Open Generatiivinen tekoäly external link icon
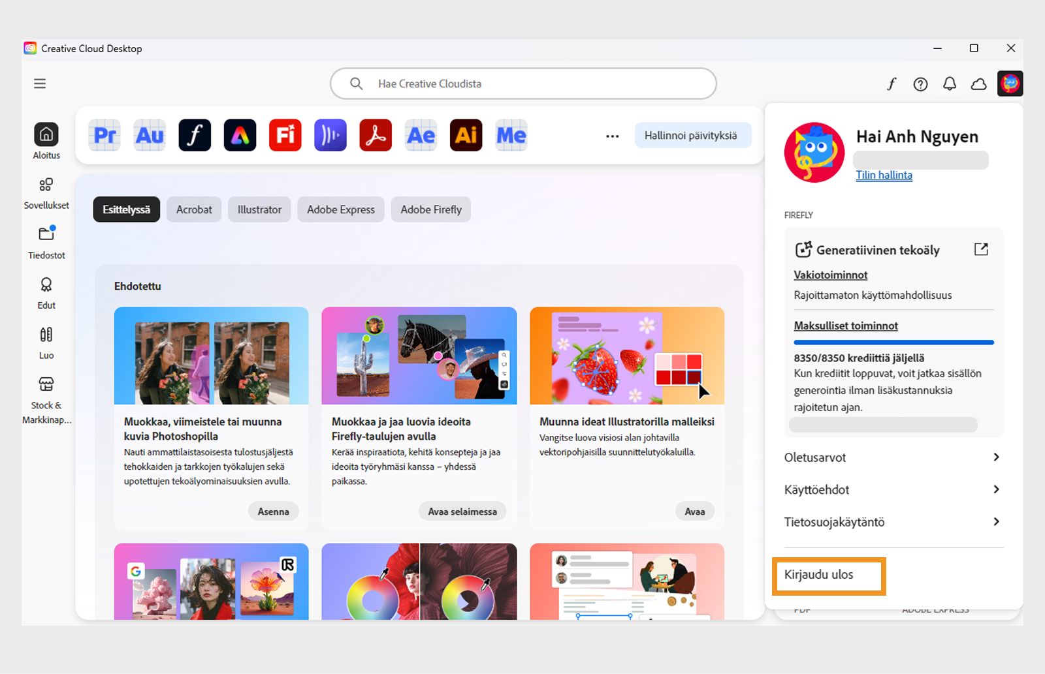 click(981, 249)
